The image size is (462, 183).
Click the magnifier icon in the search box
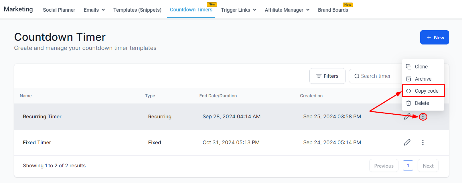(x=357, y=76)
